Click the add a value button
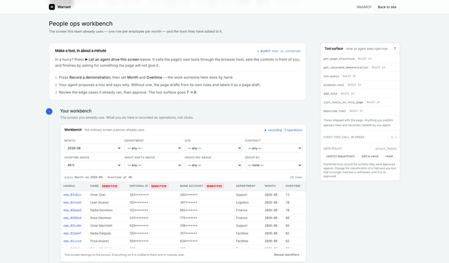This screenshot has width=449, height=263. point(370,156)
